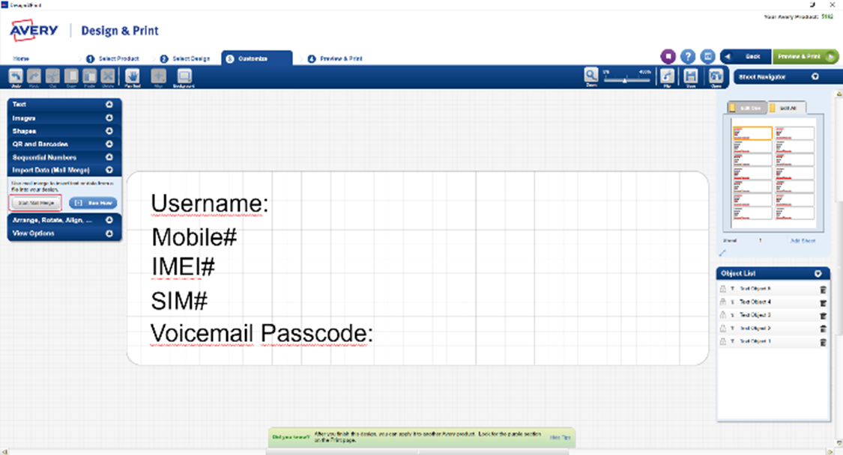Click the Undo icon in the toolbar
The image size is (843, 455).
point(16,76)
